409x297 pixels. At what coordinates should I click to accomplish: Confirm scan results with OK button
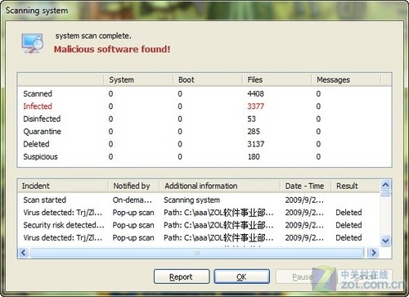[242, 277]
